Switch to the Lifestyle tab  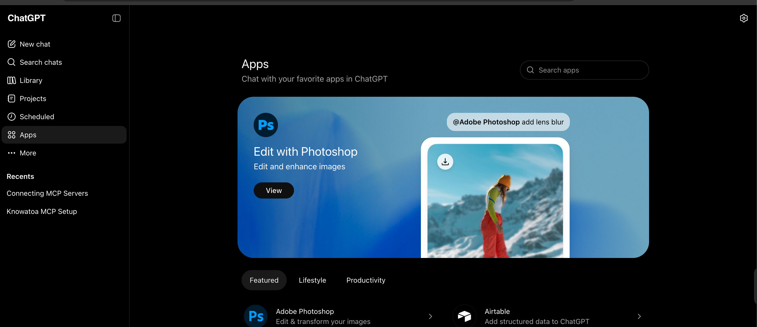312,280
